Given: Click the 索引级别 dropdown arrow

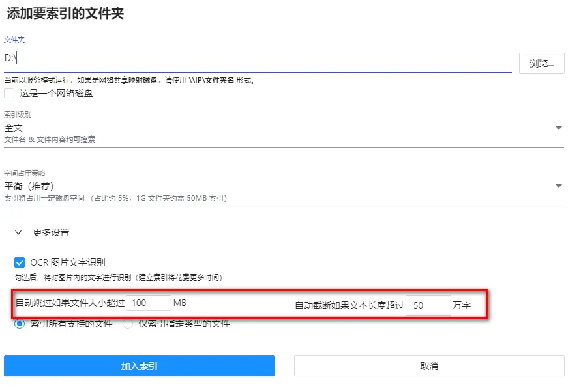Looking at the screenshot, I should pos(558,128).
